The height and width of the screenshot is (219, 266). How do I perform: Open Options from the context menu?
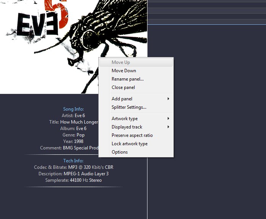pos(120,152)
